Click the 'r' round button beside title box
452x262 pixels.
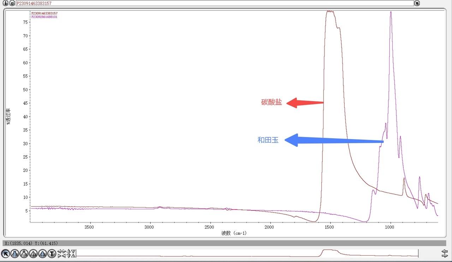click(12, 3)
